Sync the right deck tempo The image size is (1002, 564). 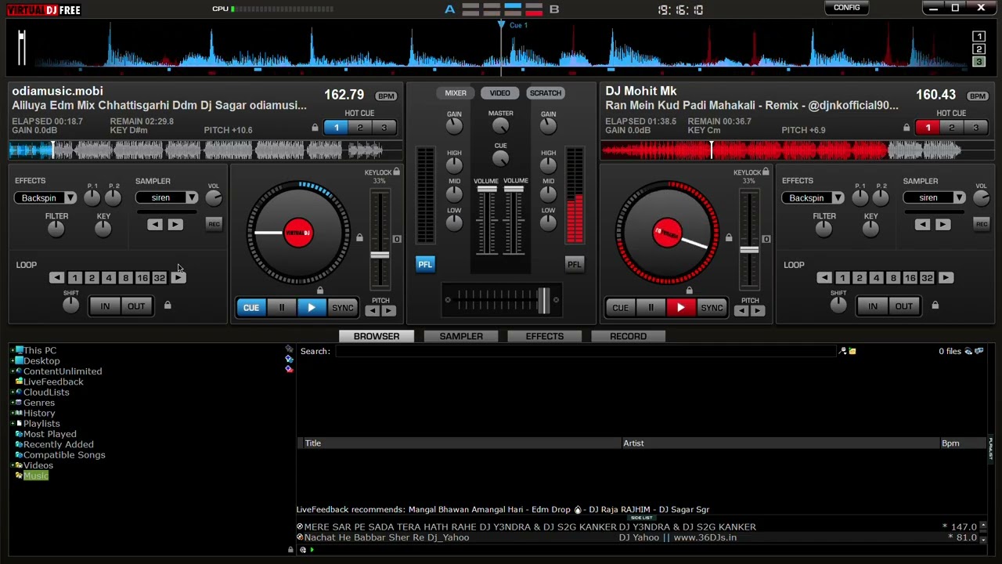coord(712,308)
